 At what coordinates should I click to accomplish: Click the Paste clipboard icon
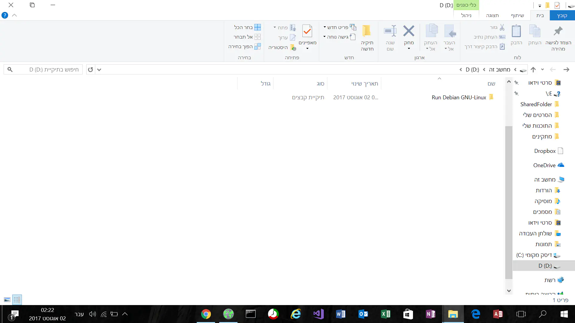516,31
